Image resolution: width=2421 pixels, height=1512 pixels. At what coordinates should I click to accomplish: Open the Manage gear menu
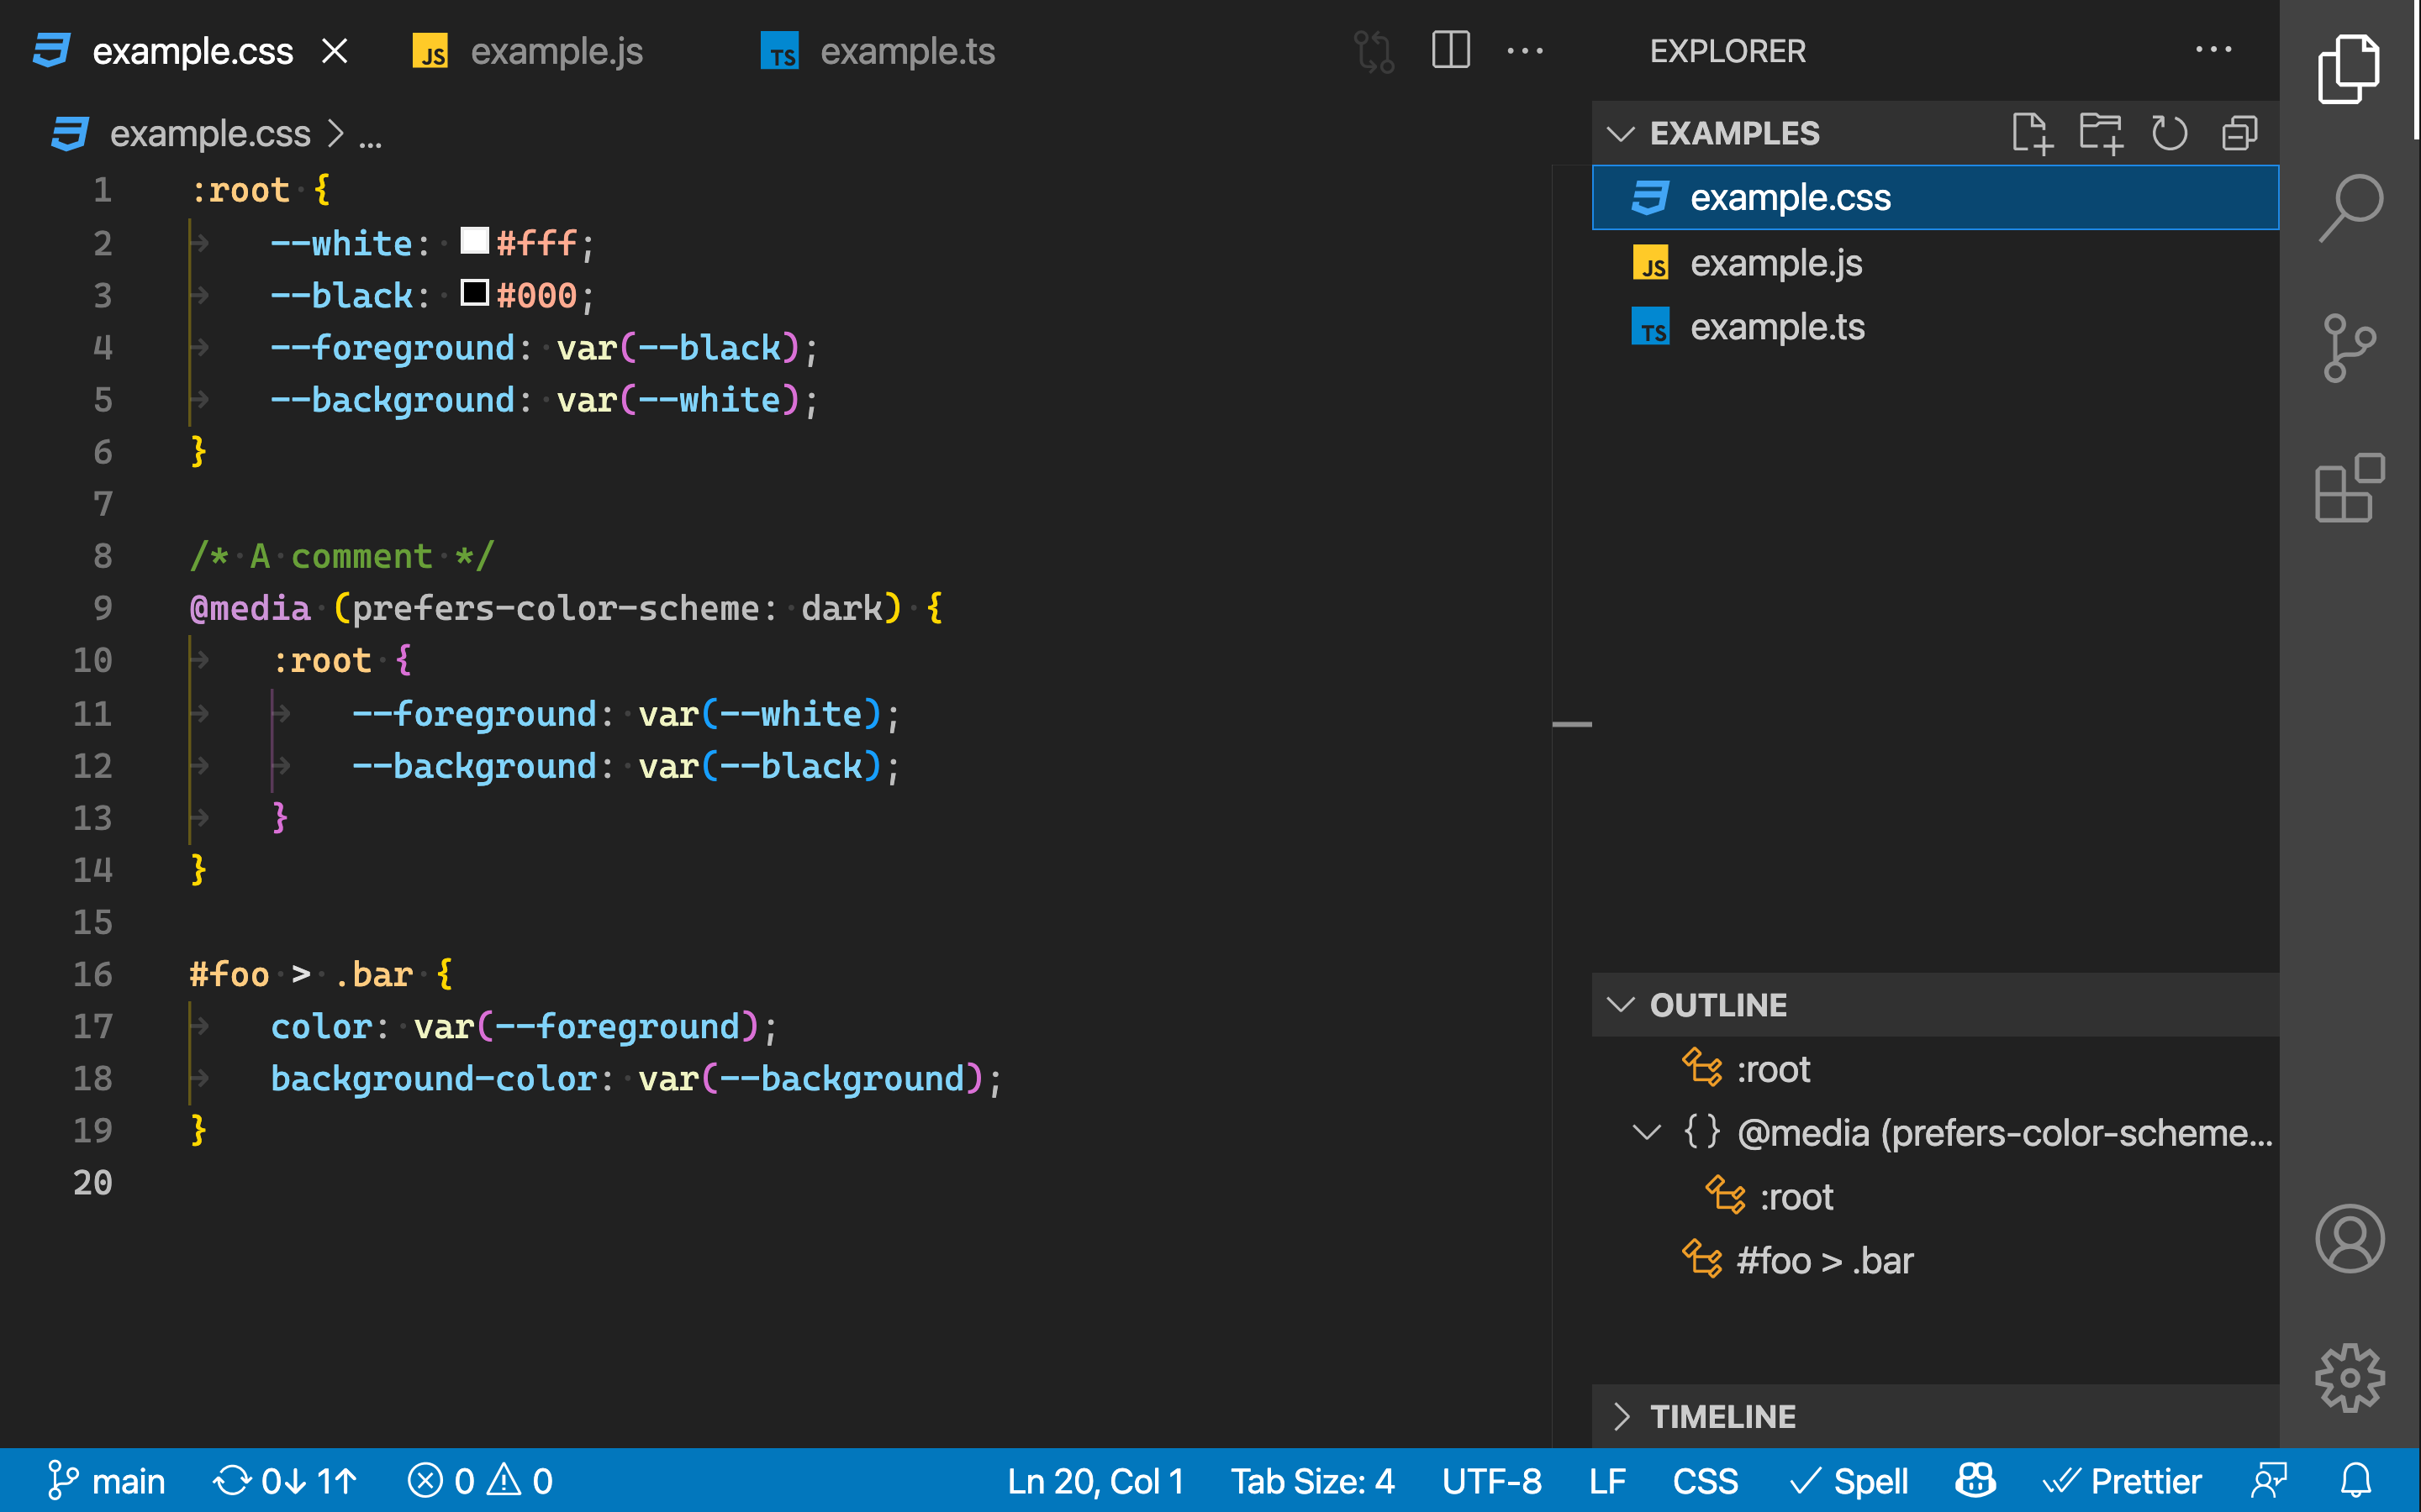click(x=2349, y=1377)
